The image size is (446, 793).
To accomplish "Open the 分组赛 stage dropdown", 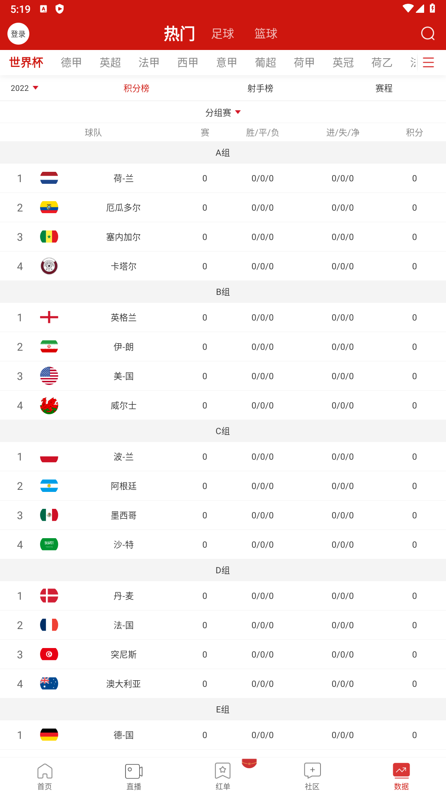I will (223, 112).
